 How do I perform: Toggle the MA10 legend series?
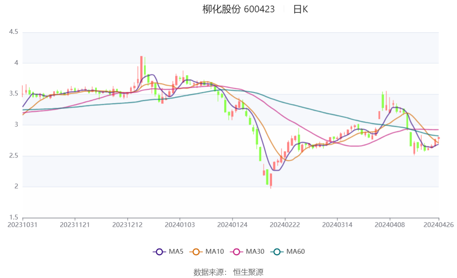tap(207, 251)
